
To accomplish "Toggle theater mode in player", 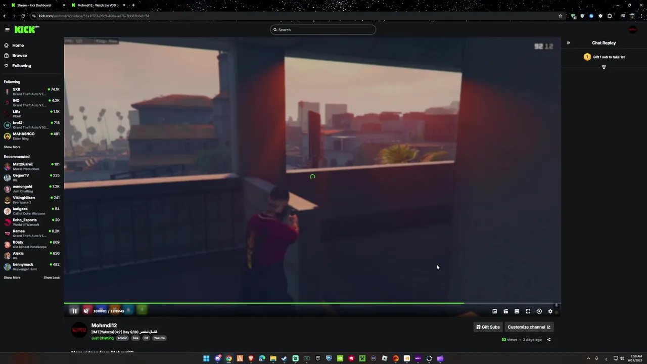I will [517, 311].
